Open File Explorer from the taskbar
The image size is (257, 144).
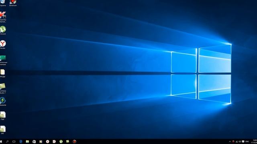(x=27, y=141)
